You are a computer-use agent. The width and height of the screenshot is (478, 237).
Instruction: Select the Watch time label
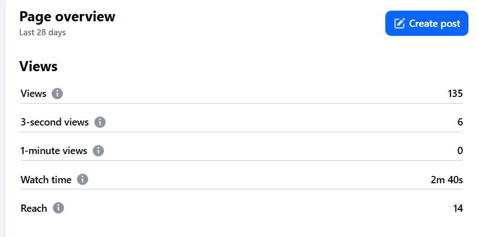46,179
